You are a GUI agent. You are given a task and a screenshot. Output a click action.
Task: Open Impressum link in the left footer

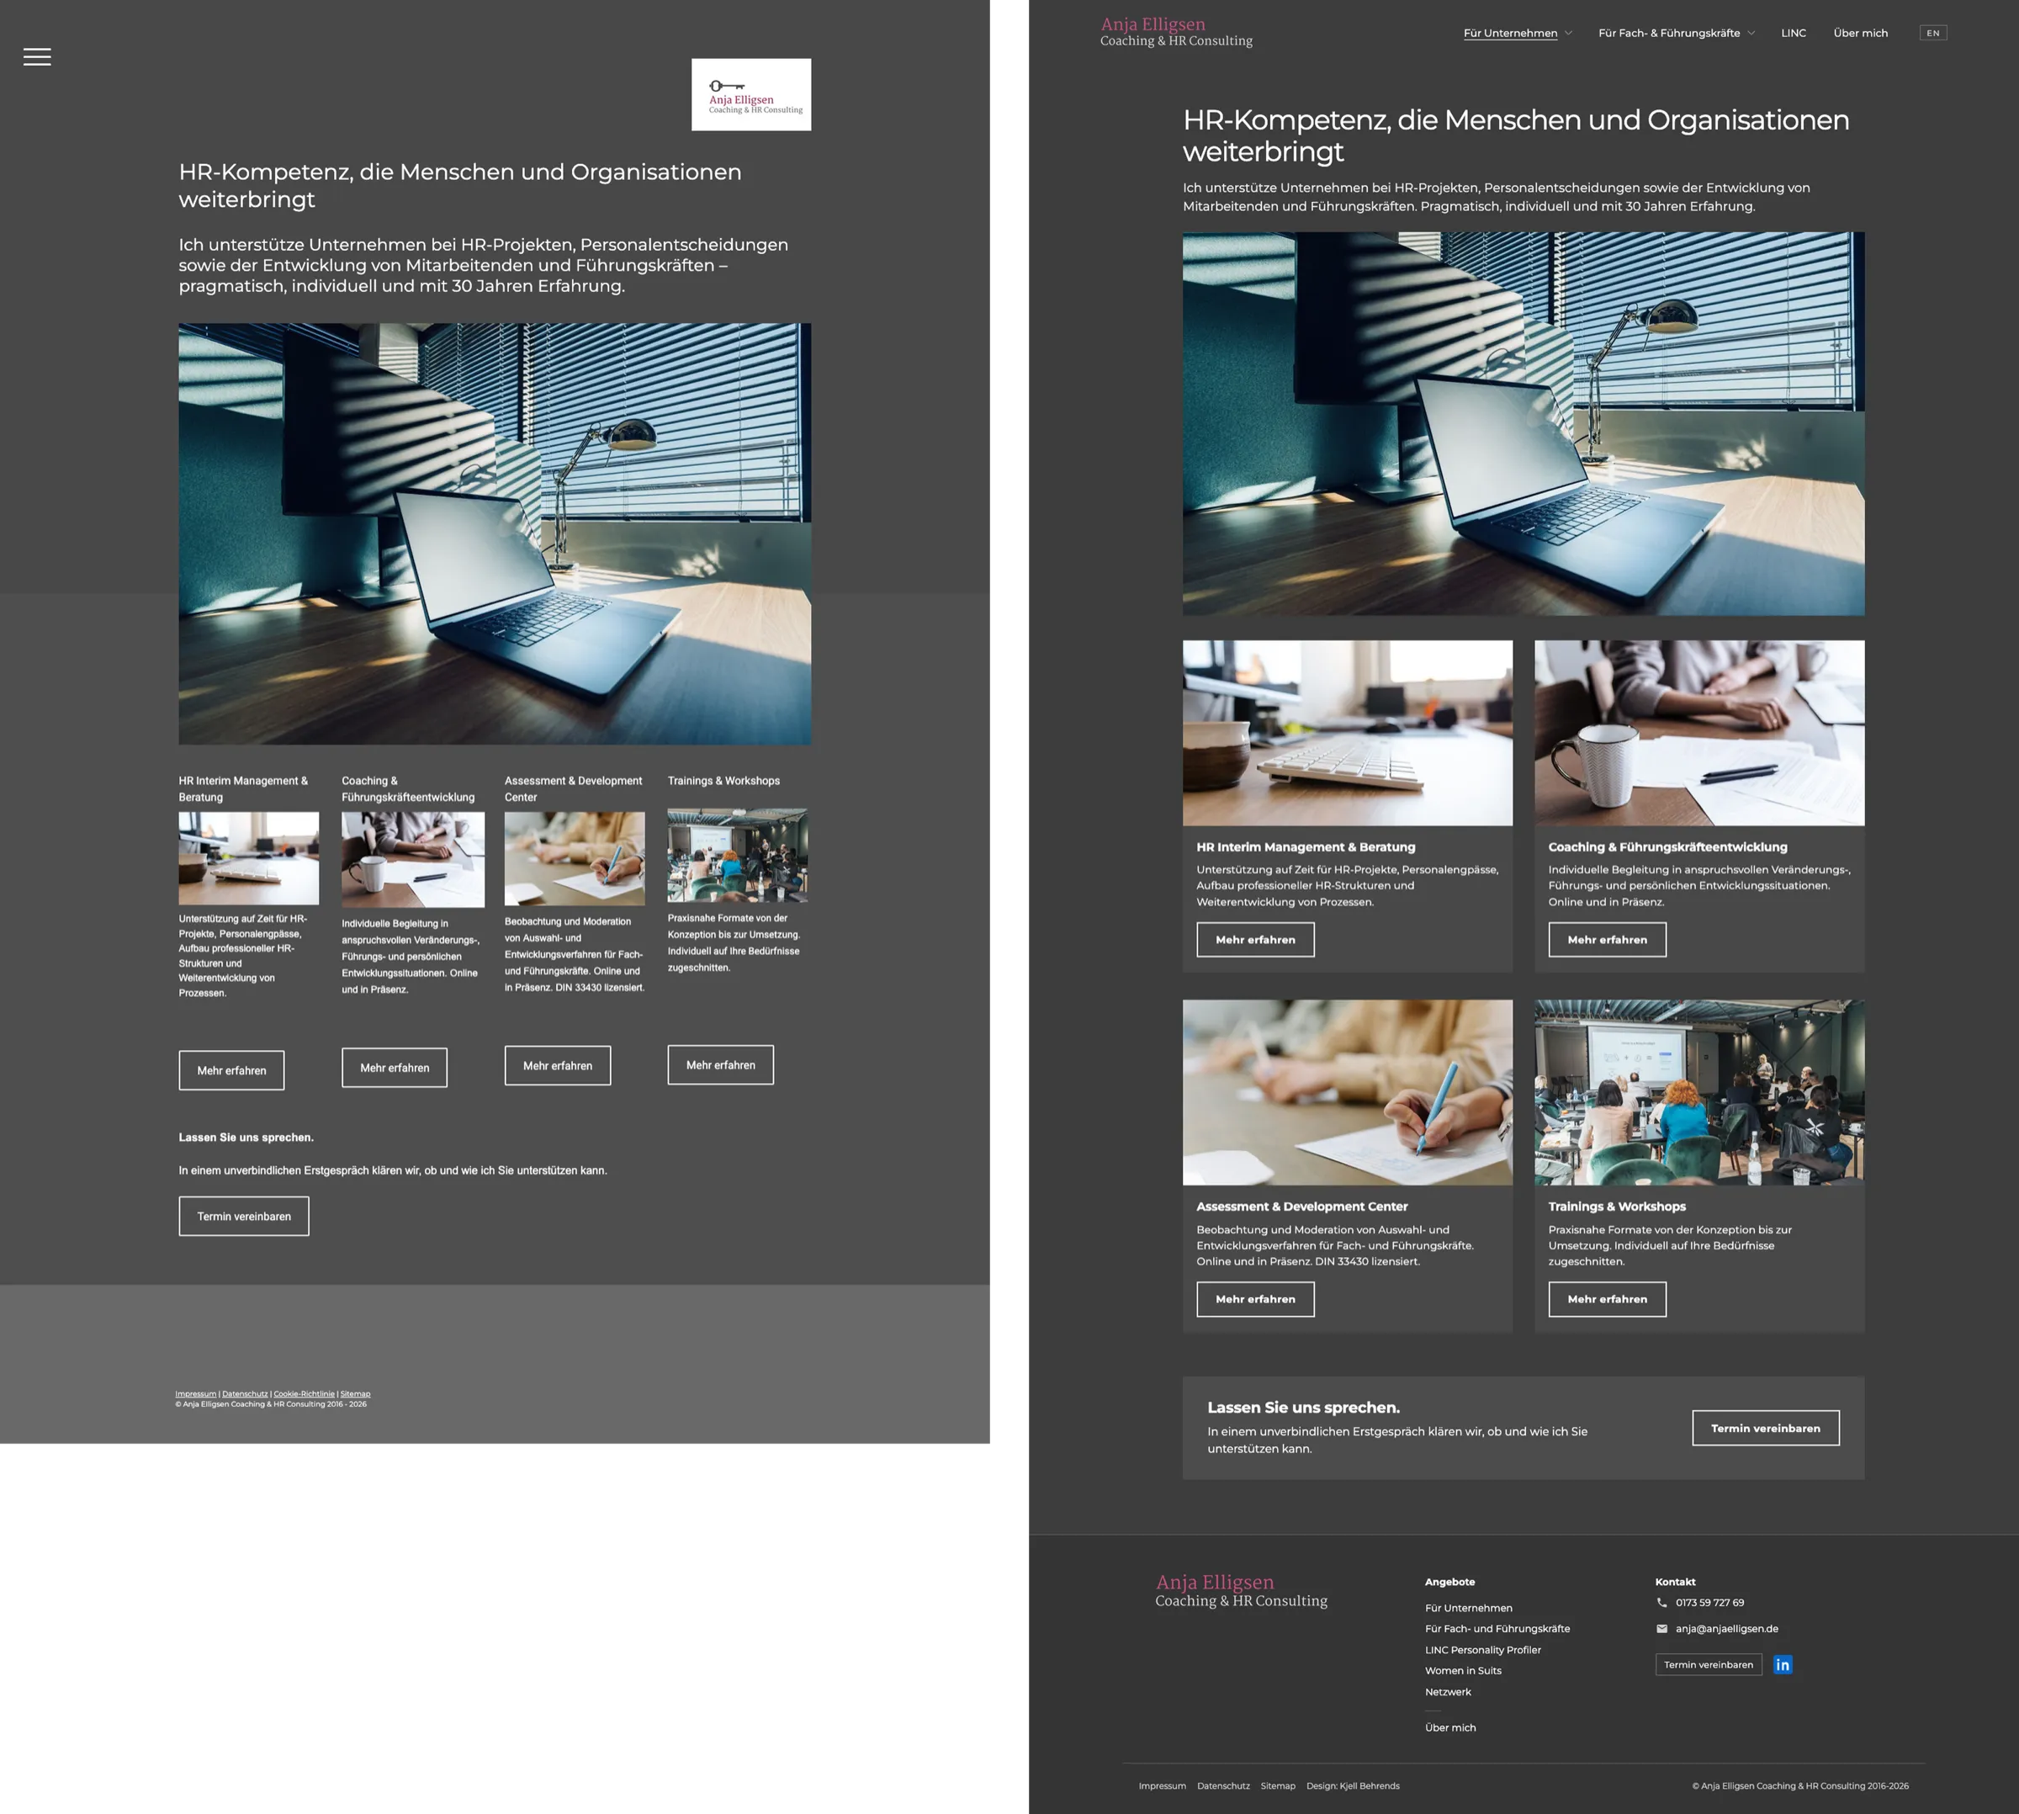click(x=195, y=1393)
